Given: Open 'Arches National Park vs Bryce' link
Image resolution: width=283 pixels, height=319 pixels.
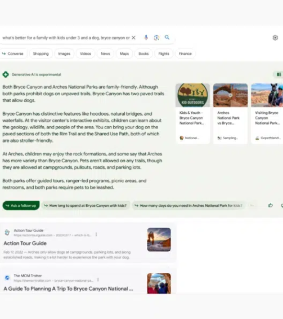Looking at the screenshot, I should pos(228,118).
